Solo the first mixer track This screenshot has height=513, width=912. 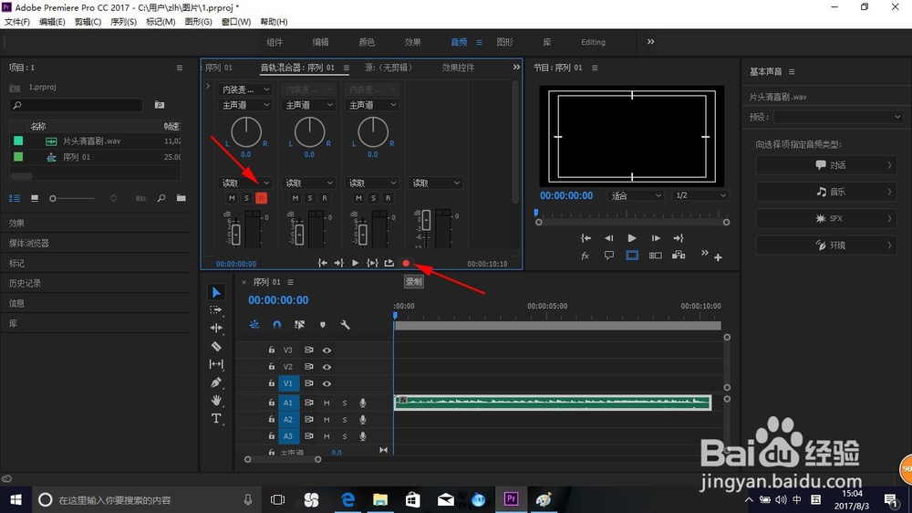pyautogui.click(x=246, y=199)
